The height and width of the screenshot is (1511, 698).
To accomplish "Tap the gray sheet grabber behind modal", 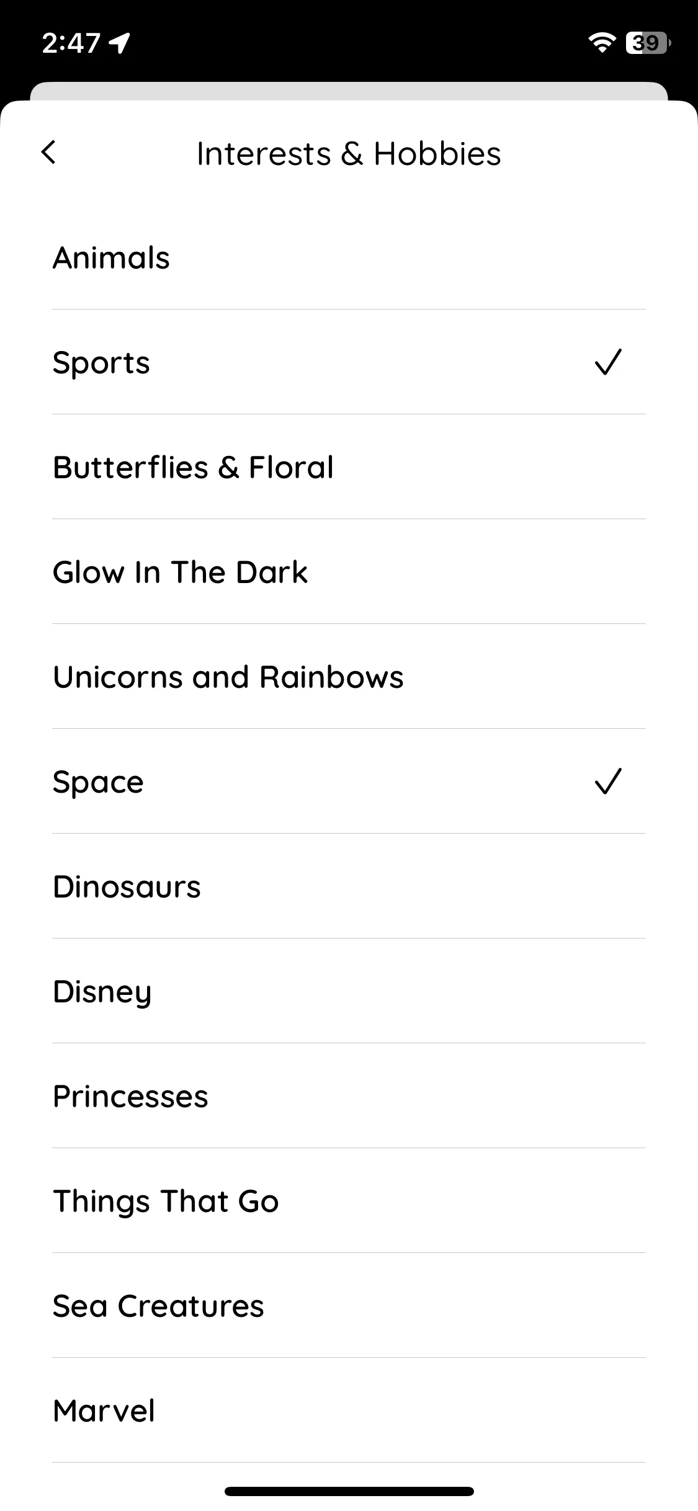I will (349, 91).
